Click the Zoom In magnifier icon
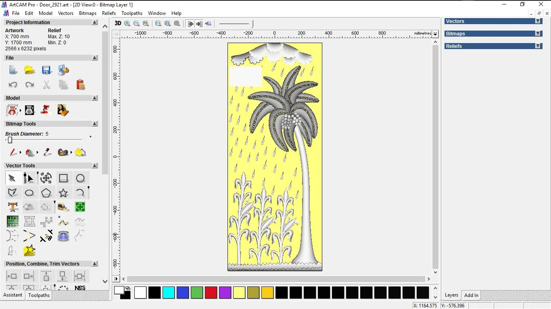Image resolution: width=551 pixels, height=309 pixels. coord(127,23)
